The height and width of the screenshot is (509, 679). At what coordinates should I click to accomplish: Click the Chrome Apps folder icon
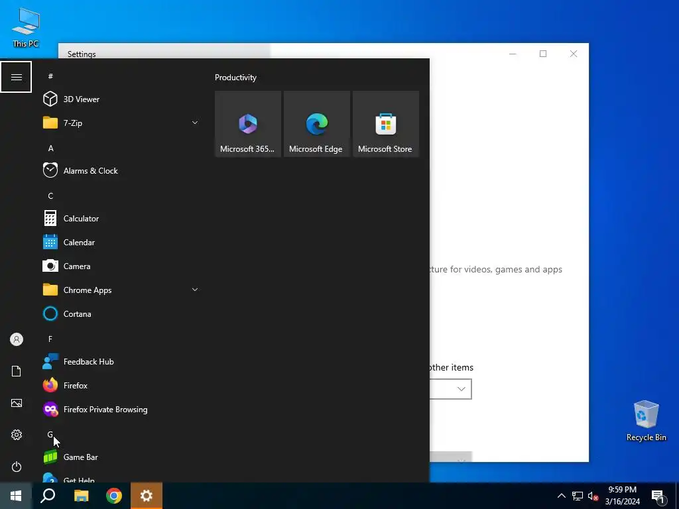(50, 290)
